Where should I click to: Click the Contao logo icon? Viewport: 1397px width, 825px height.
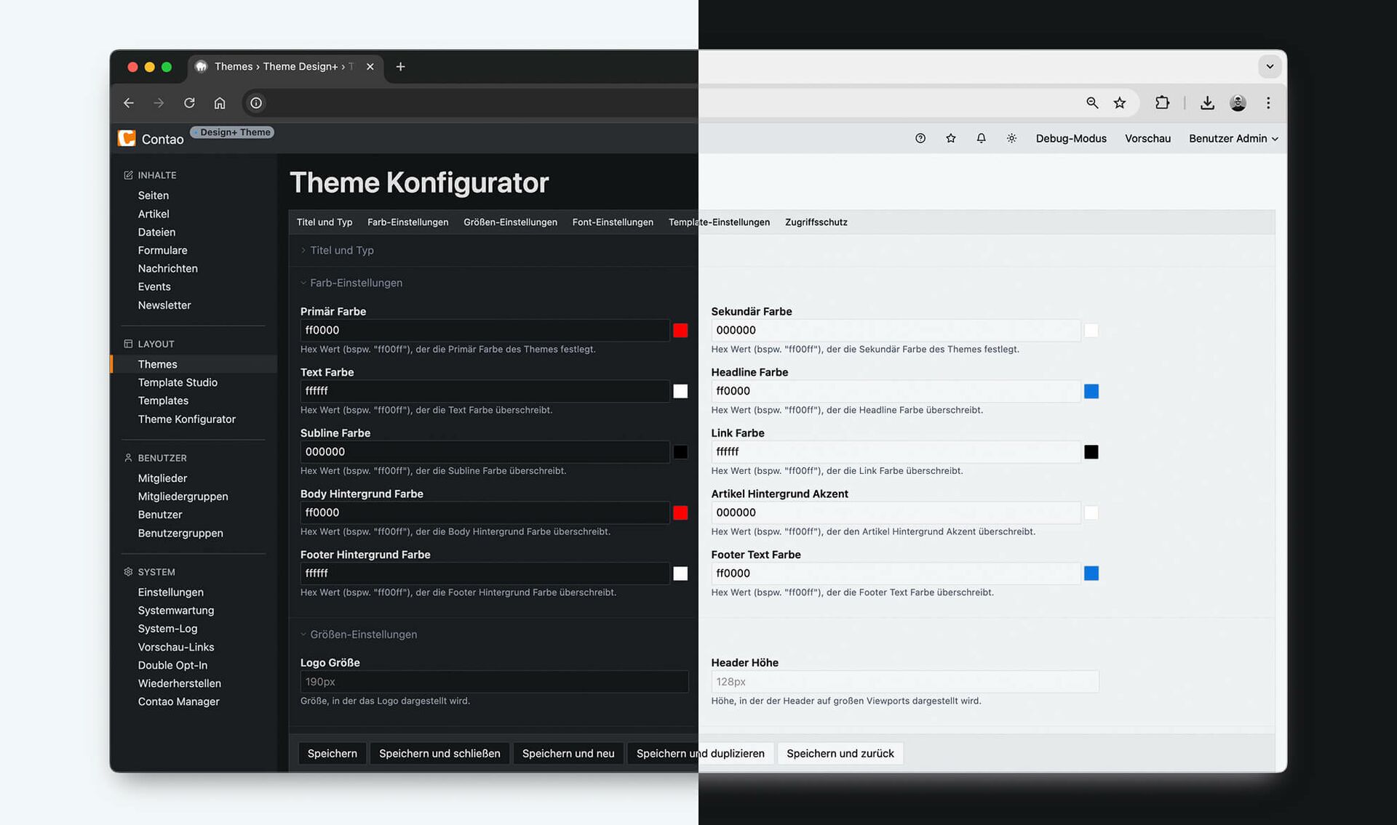[127, 139]
